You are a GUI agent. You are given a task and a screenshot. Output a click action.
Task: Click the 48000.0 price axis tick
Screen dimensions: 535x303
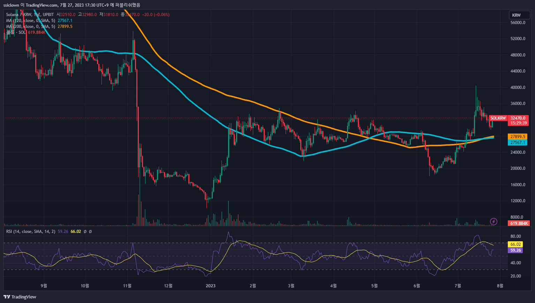[x=518, y=55]
